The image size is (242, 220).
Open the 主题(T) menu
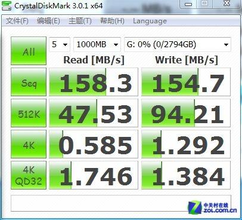(x=80, y=21)
